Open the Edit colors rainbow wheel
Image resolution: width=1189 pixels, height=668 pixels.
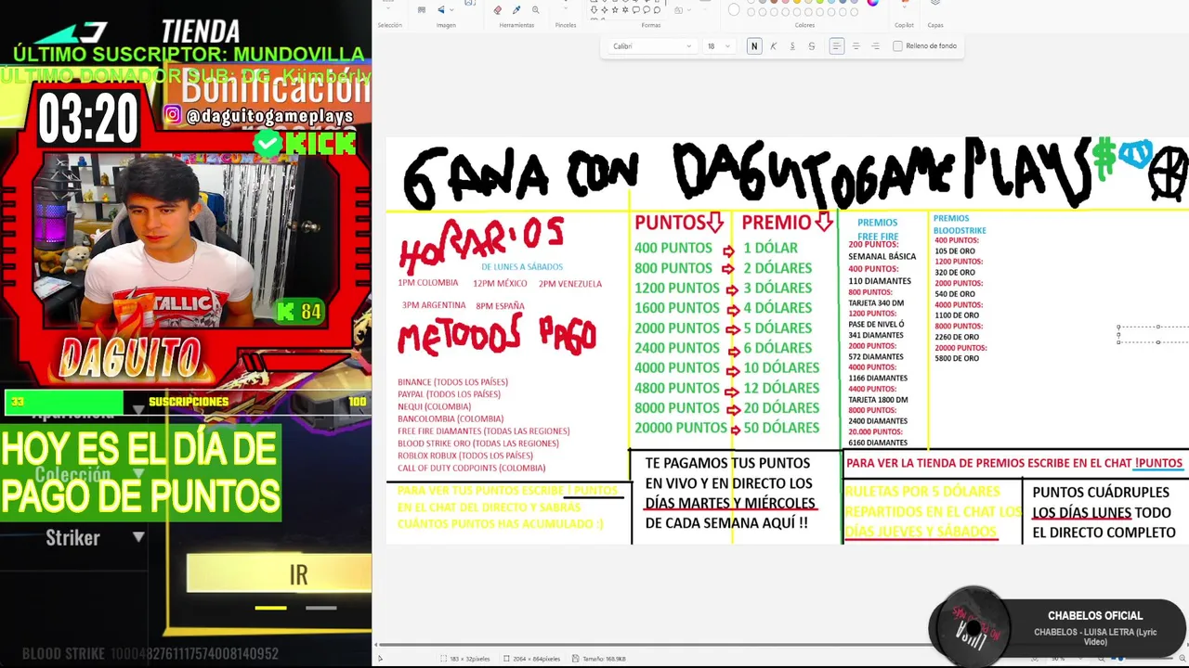pyautogui.click(x=872, y=3)
